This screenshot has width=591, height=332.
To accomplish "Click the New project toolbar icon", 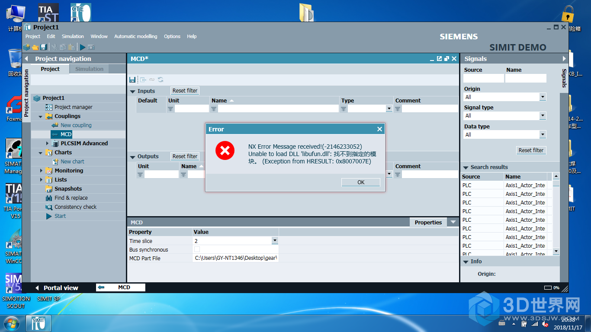I will 27,47.
